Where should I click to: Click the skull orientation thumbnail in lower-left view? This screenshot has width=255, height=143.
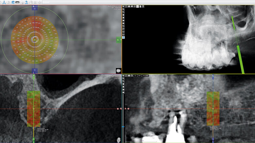(x=119, y=140)
